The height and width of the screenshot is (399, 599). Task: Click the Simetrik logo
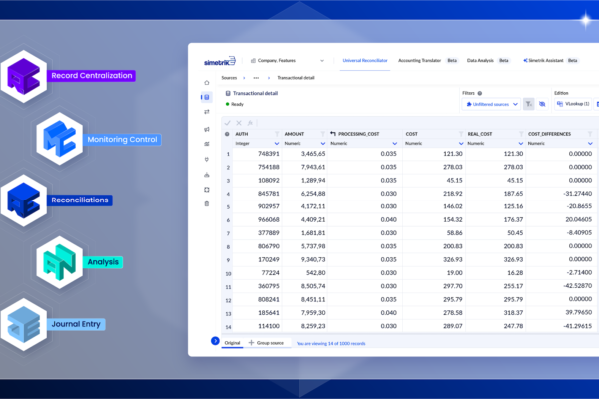tap(217, 60)
